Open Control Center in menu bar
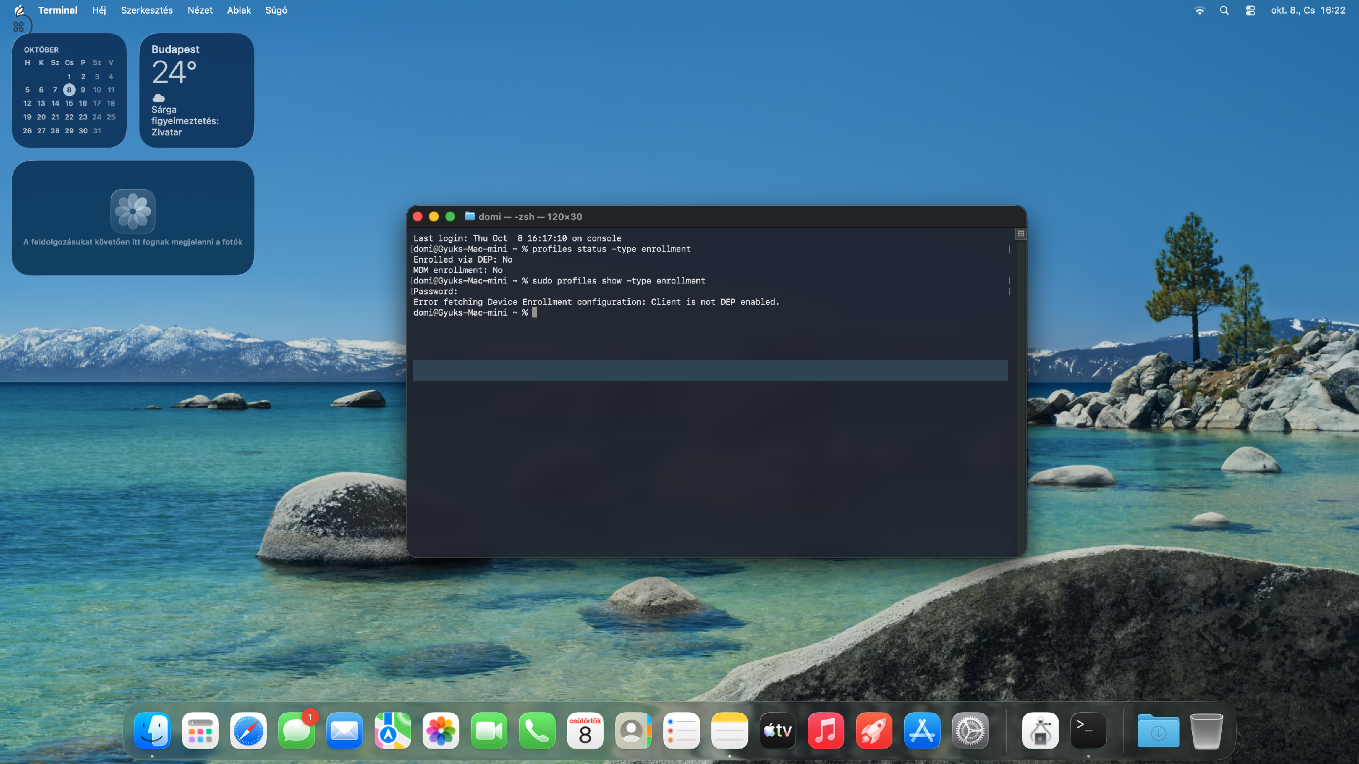The height and width of the screenshot is (764, 1359). (x=1250, y=10)
